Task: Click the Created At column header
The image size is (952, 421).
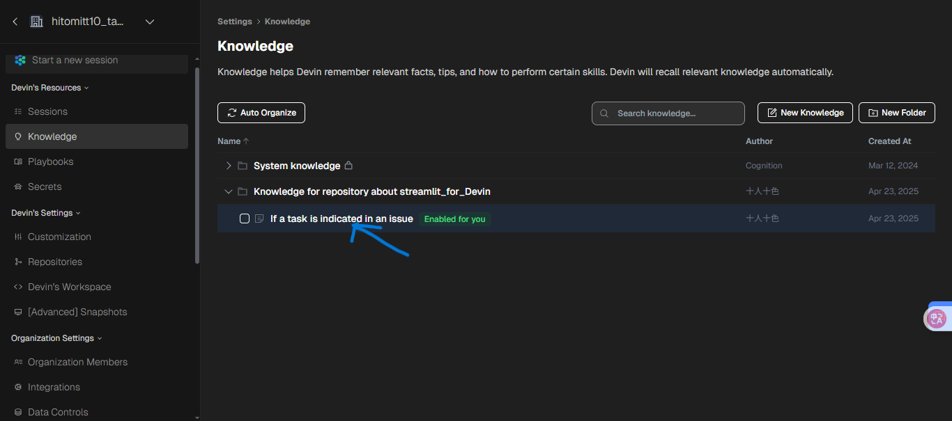Action: [x=889, y=141]
